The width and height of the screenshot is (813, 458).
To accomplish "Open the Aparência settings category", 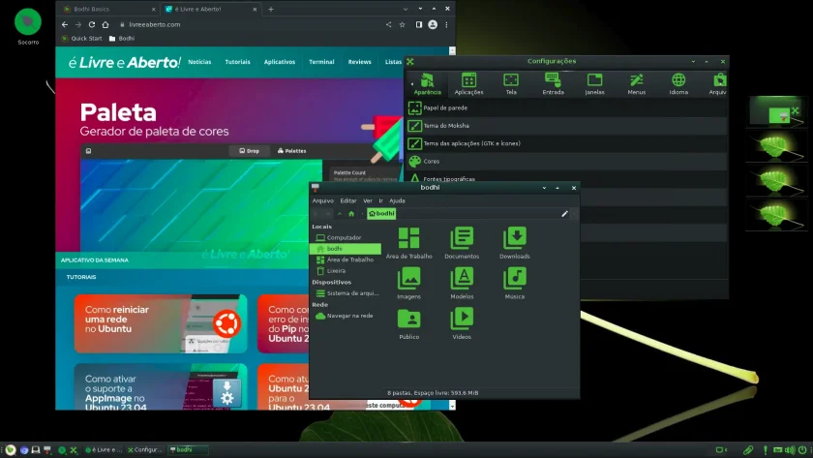I will [x=427, y=83].
